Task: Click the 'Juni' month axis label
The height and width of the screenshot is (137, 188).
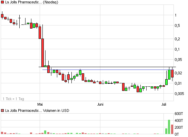Action: coord(100,104)
